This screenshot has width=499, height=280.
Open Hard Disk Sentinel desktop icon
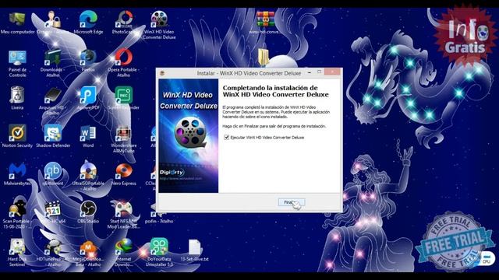17,252
